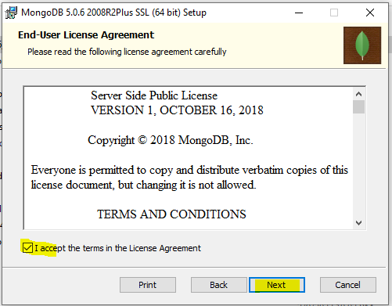Click the installer icon in the title bar
Screen dimensions: 392x306
pos(11,13)
